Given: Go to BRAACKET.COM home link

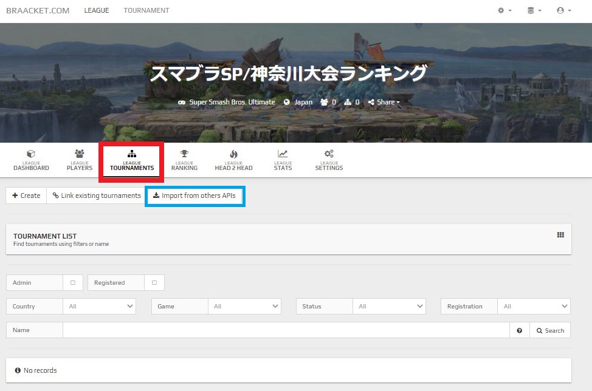Looking at the screenshot, I should point(38,10).
